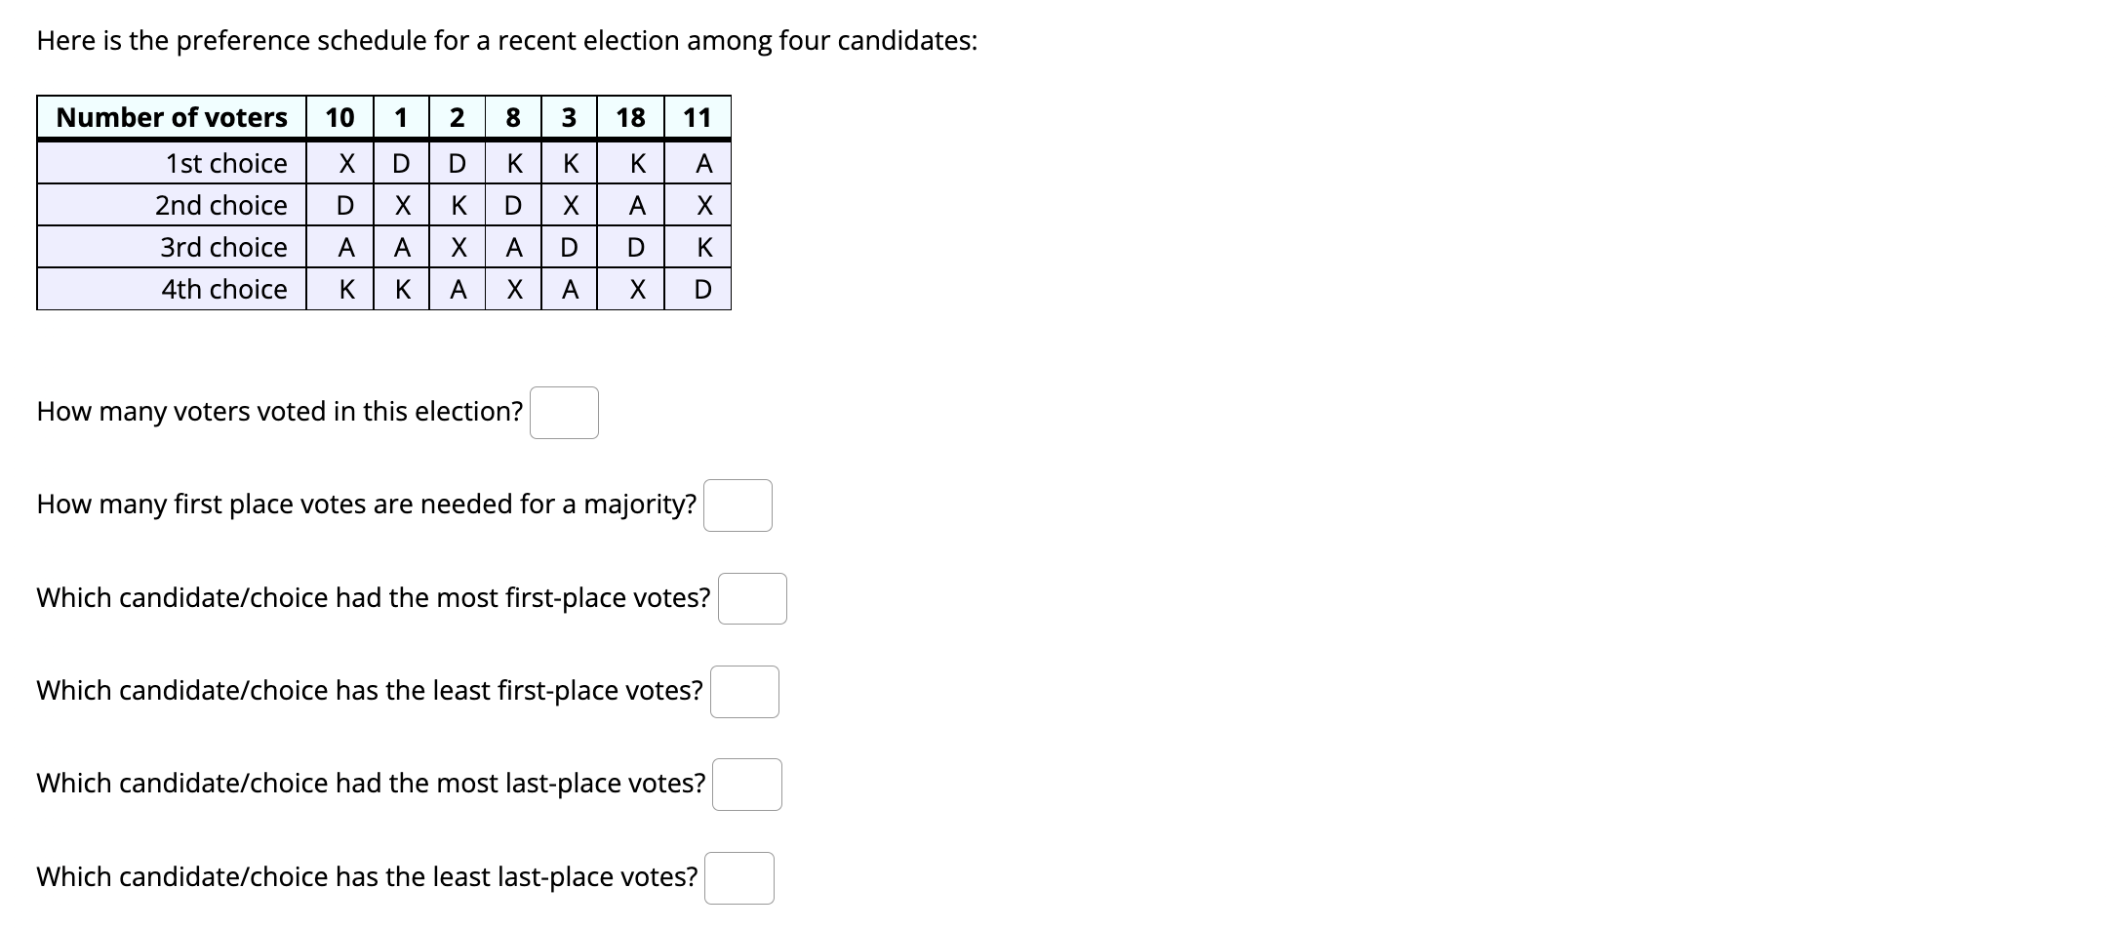Click the "4th choice" row label

pyautogui.click(x=223, y=289)
